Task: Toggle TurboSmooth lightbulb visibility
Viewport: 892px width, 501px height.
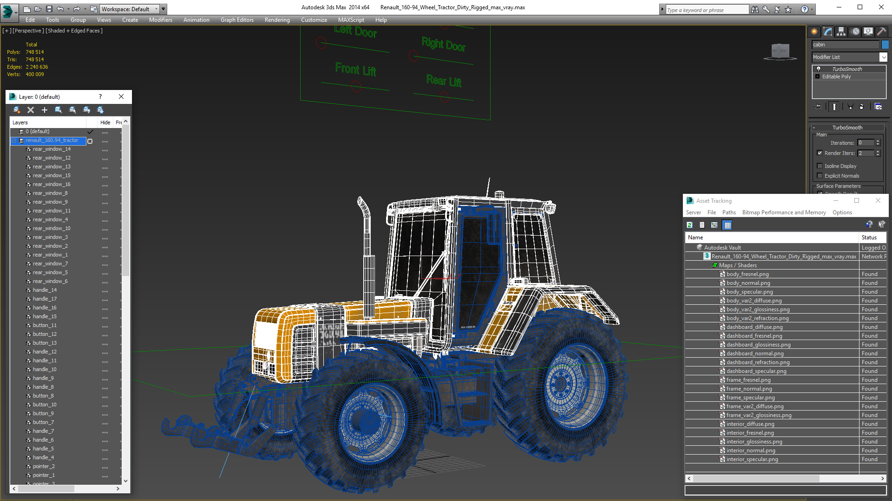Action: pos(819,69)
